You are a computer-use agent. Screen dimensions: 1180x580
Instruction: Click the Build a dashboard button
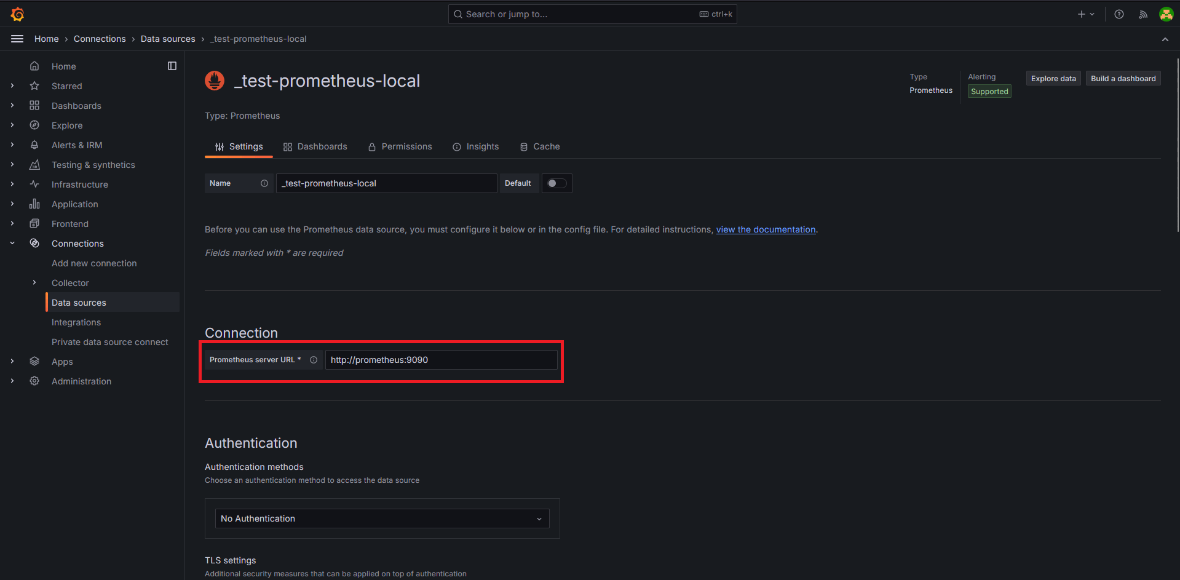pyautogui.click(x=1123, y=78)
